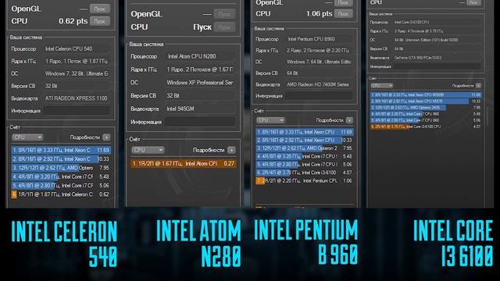Screen dimensions: 500x281
Task: Select the orange Intel Atom 0.27 ranking row
Action: (184, 163)
